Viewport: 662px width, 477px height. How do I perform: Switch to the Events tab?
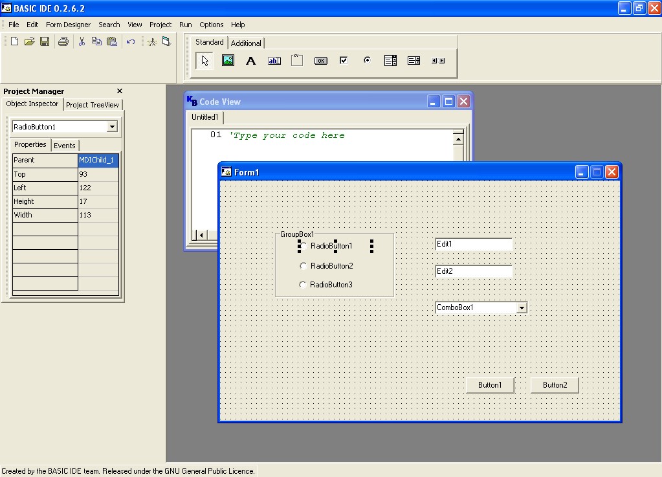[64, 146]
